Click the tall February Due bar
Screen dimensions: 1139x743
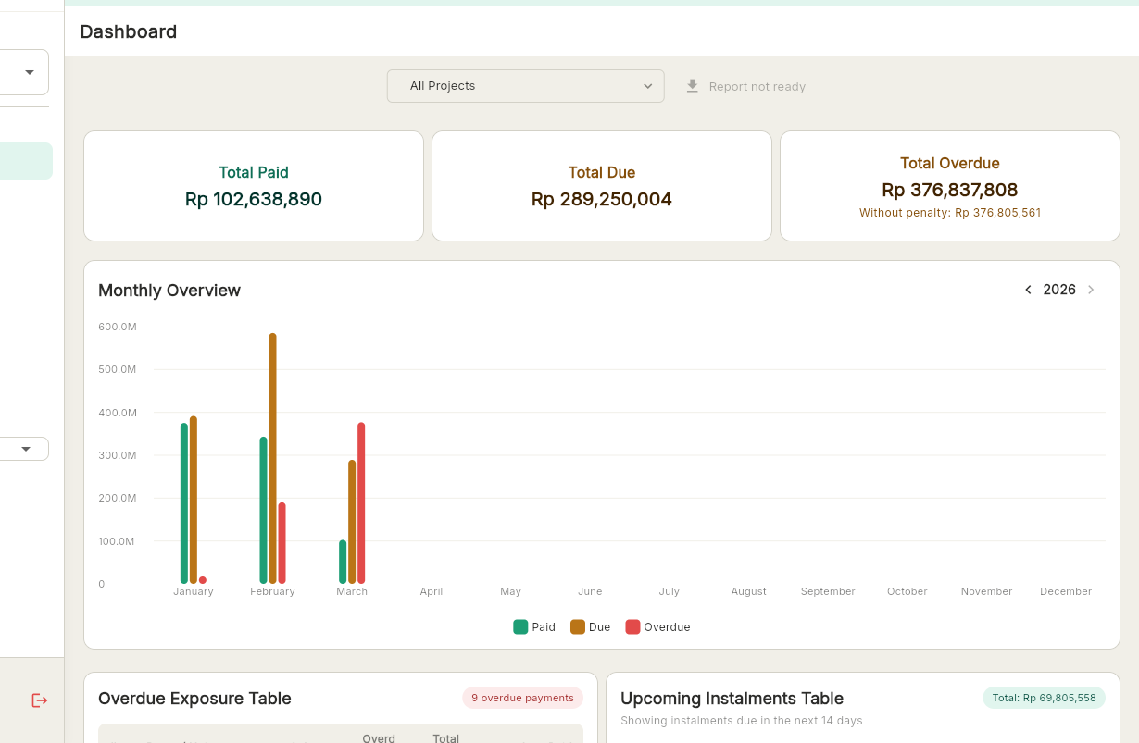click(x=272, y=458)
